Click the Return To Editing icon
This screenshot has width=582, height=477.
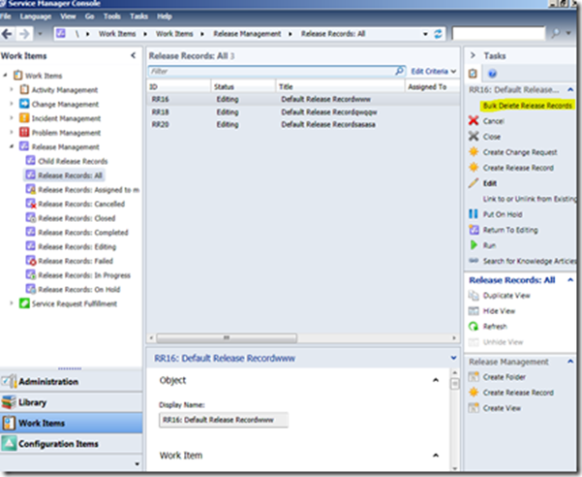tap(474, 230)
